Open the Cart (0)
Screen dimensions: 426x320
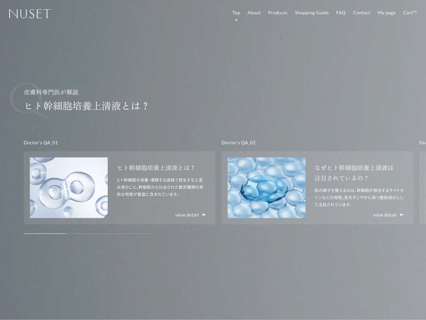point(410,12)
